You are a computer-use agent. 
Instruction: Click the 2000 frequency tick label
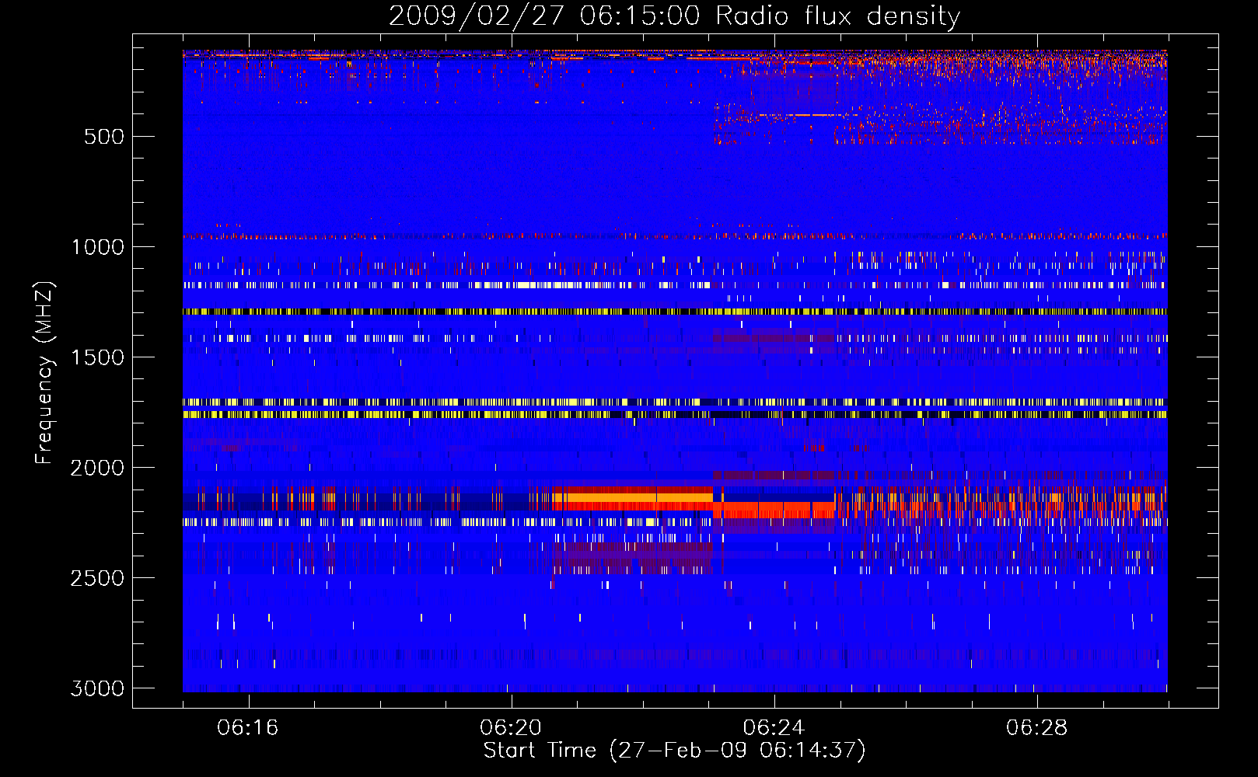coord(97,468)
